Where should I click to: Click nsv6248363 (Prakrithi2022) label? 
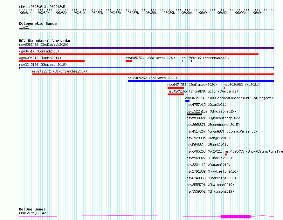(x=211, y=178)
